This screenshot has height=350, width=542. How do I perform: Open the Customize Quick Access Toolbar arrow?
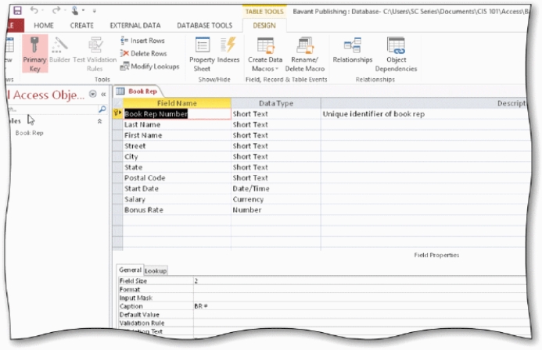(x=94, y=11)
